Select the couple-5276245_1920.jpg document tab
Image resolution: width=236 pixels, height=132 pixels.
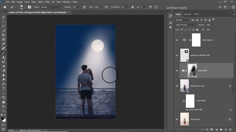pyautogui.click(x=38, y=12)
